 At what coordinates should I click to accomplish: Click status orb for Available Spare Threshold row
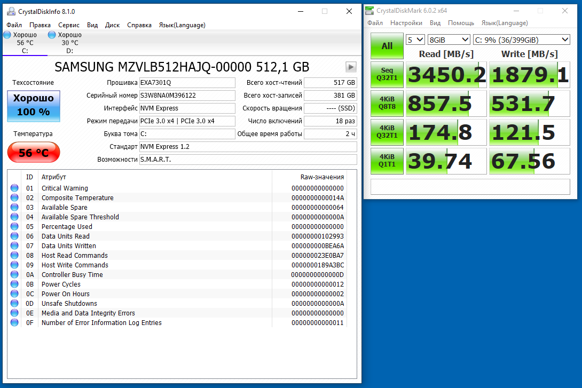[x=14, y=217]
